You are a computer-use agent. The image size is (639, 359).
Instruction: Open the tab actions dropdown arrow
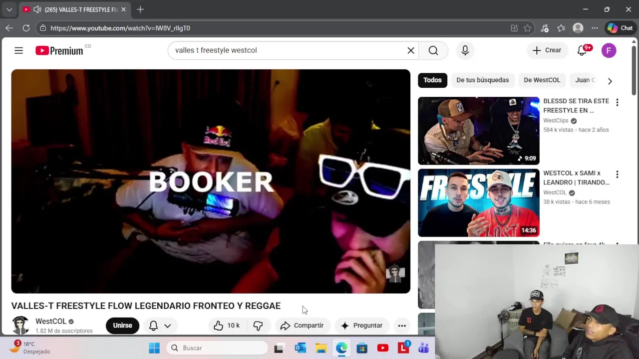[9, 9]
